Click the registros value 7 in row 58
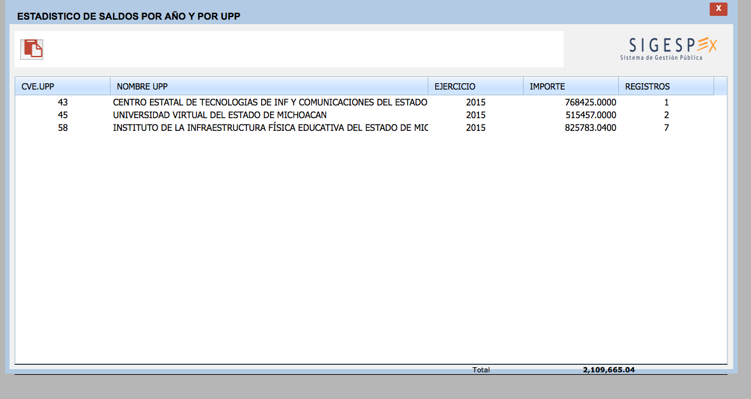The width and height of the screenshot is (751, 399). click(x=666, y=128)
